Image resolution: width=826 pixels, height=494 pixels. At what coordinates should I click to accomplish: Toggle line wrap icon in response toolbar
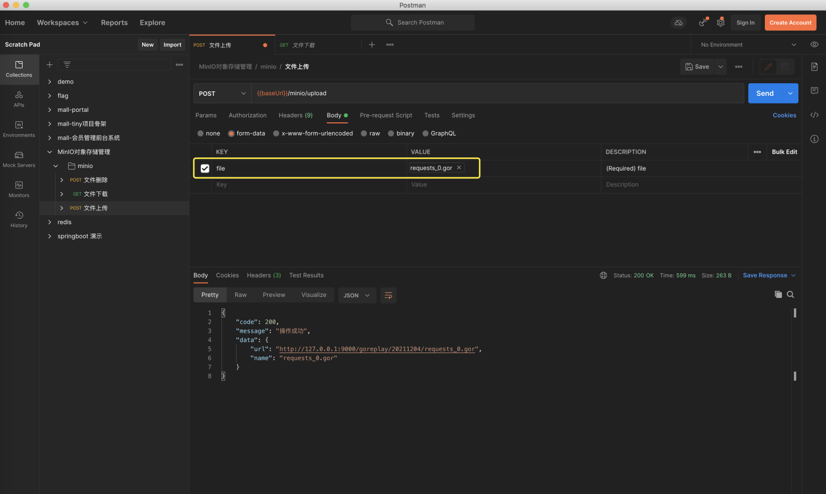[x=388, y=295]
